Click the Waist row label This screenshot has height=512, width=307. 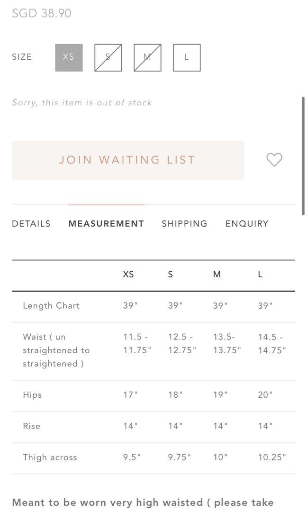pos(56,350)
